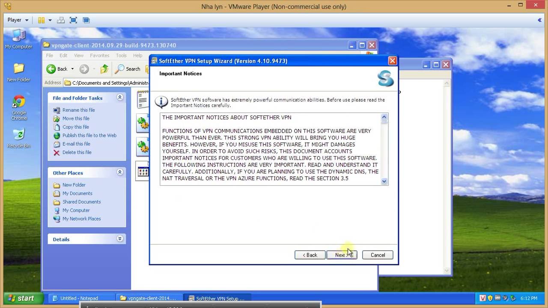Click the Next button in setup wizard

[342, 255]
